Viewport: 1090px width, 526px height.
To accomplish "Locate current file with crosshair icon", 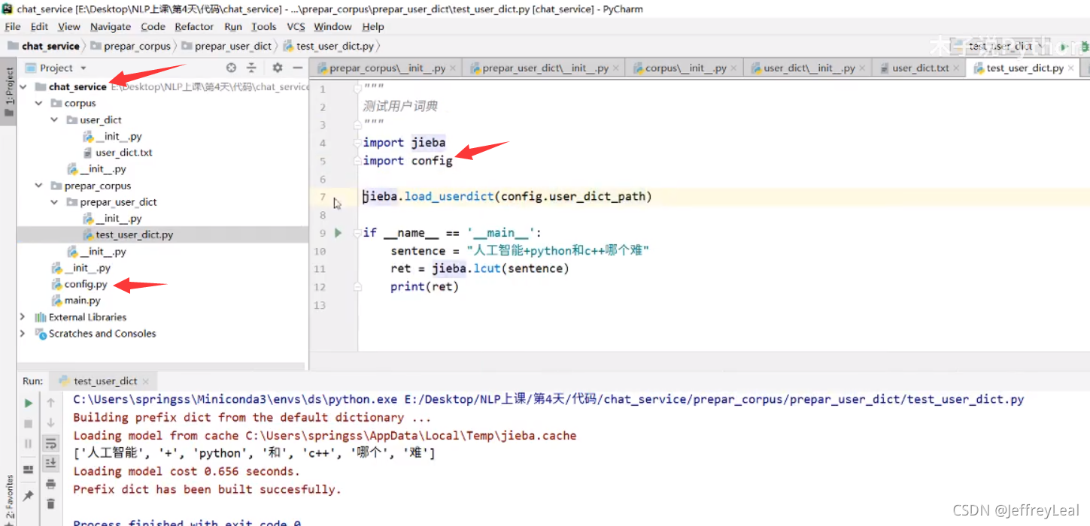I will (x=232, y=68).
